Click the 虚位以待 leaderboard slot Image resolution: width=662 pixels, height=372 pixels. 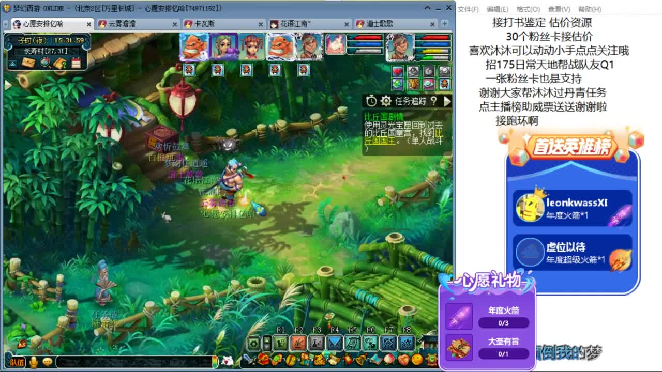click(573, 253)
